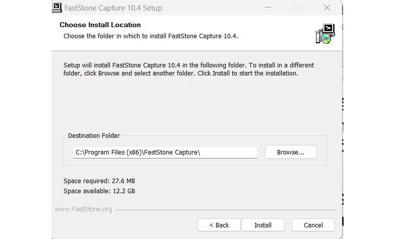Click the destination folder path field
The height and width of the screenshot is (239, 403).
pyautogui.click(x=165, y=152)
